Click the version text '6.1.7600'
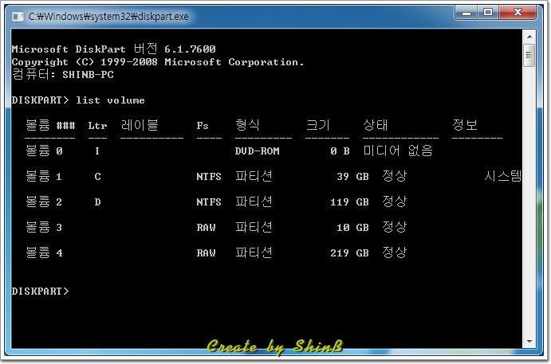The width and height of the screenshot is (551, 364). tap(190, 49)
